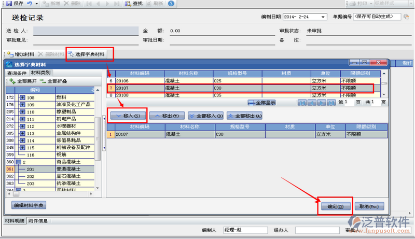Screen dimensions: 415x239
Task: Go to first record in main toolbar
Action: (89, 4)
